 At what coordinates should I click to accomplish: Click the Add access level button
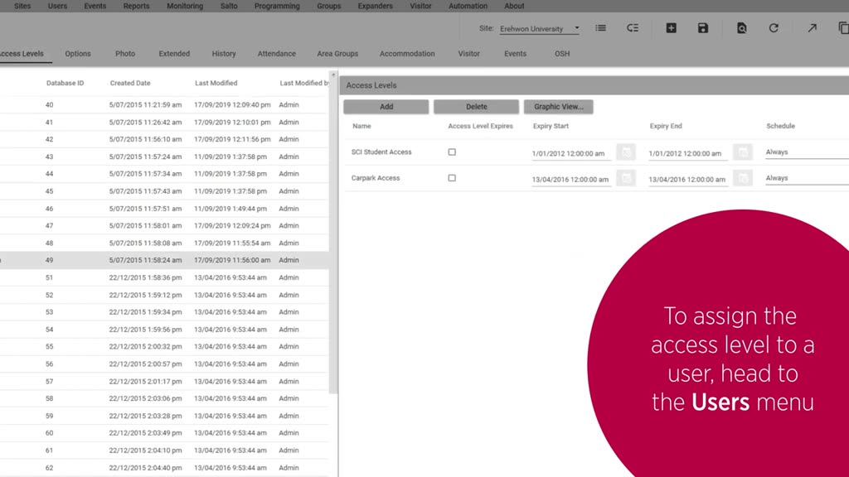386,107
